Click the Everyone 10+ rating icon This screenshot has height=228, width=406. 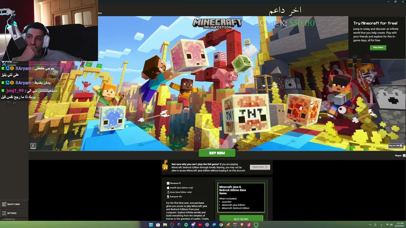coord(168,197)
